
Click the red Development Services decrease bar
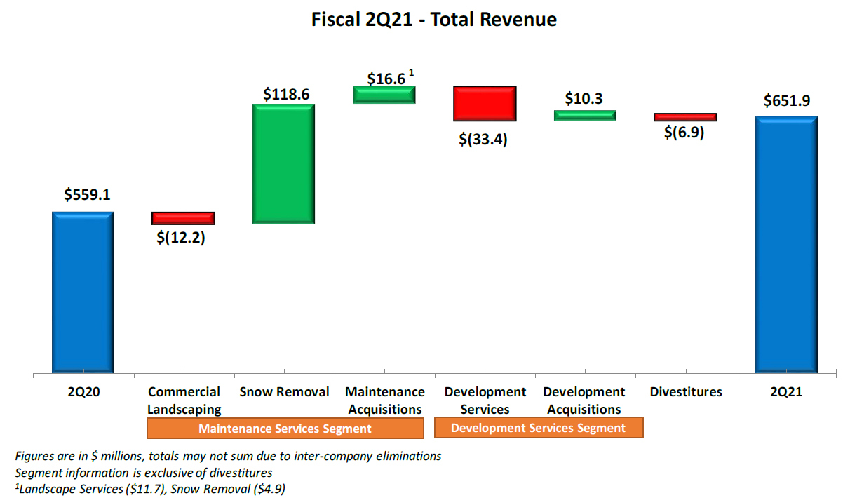click(x=485, y=103)
